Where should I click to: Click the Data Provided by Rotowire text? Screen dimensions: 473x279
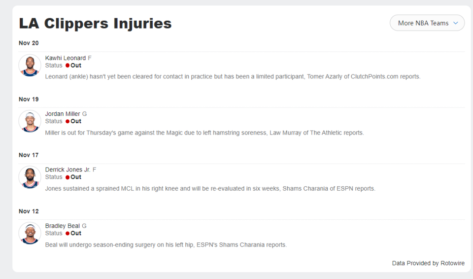pyautogui.click(x=428, y=263)
